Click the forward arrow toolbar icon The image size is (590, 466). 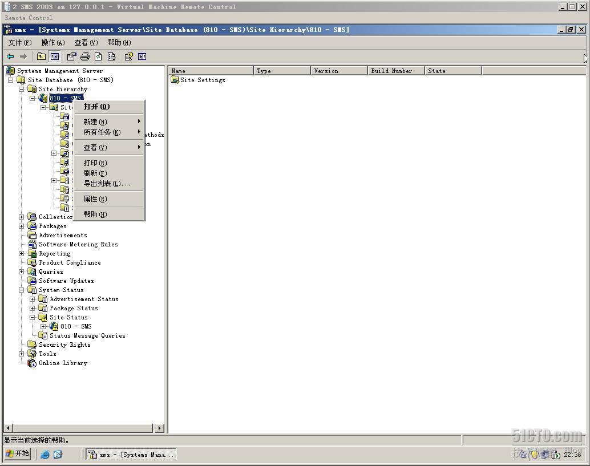(23, 56)
